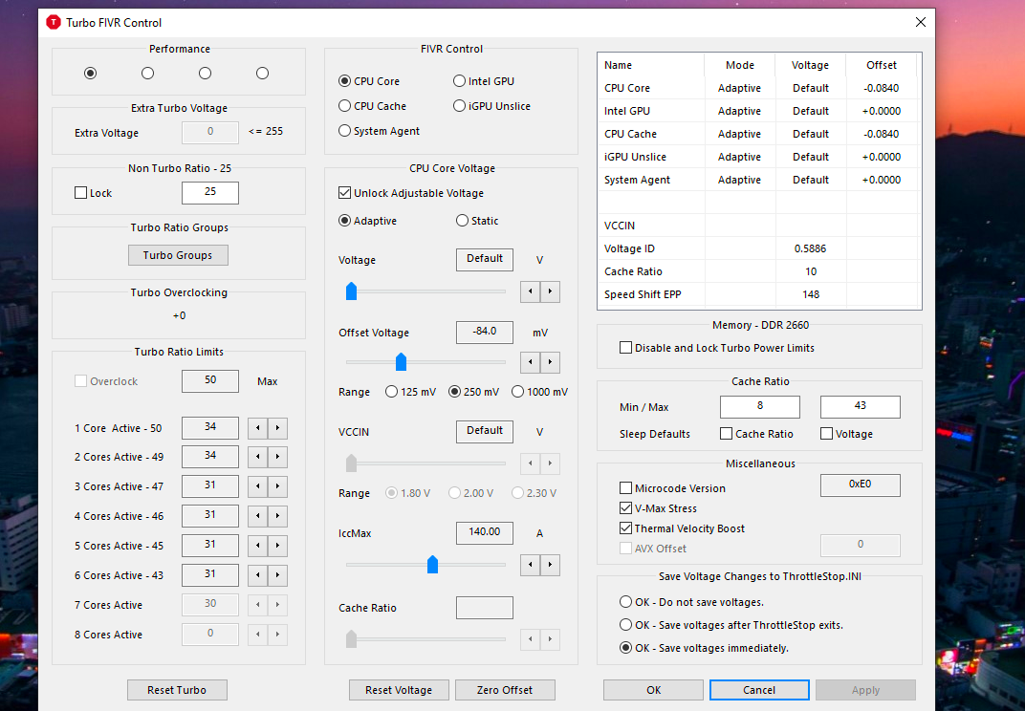Select the fourth Performance profile radio
Image resolution: width=1025 pixels, height=711 pixels.
pyautogui.click(x=262, y=74)
